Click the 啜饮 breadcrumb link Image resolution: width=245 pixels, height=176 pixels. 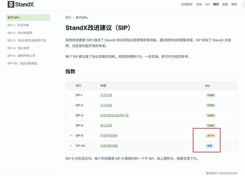[x=68, y=18]
